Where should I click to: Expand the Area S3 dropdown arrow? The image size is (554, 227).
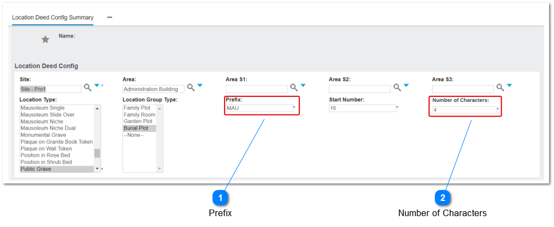tap(510, 85)
